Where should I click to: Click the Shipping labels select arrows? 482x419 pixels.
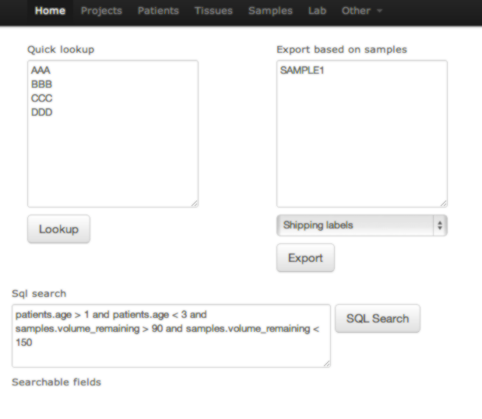[440, 225]
